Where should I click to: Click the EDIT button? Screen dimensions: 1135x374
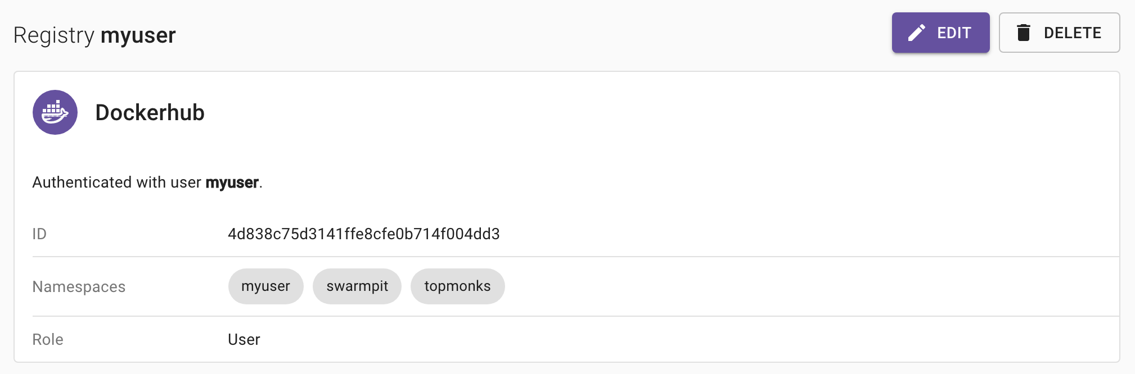coord(940,33)
